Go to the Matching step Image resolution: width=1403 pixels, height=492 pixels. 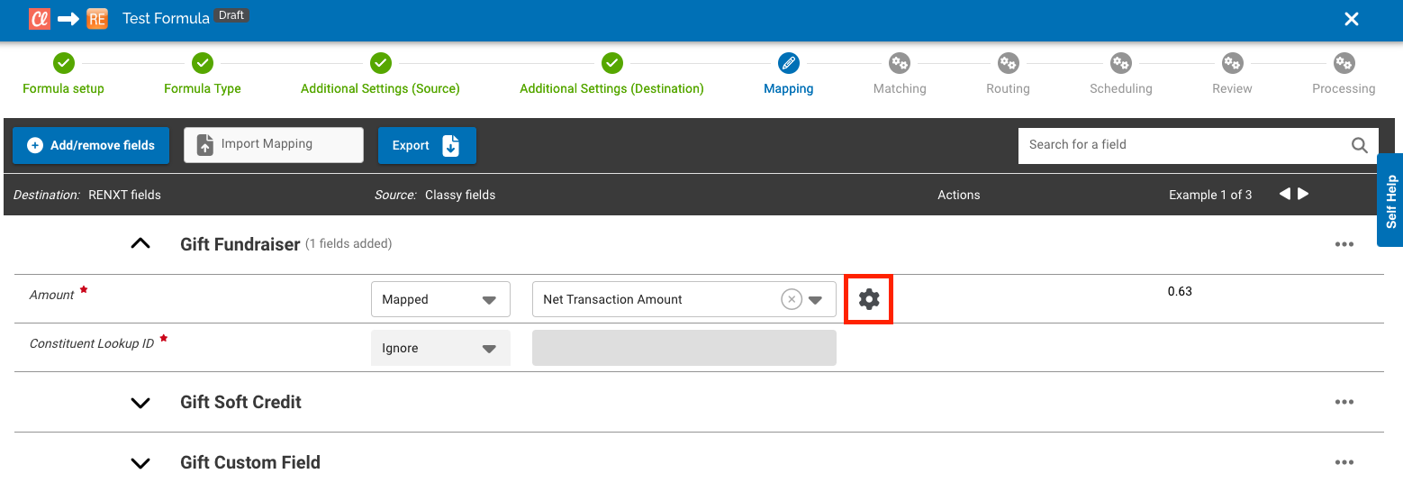899,64
